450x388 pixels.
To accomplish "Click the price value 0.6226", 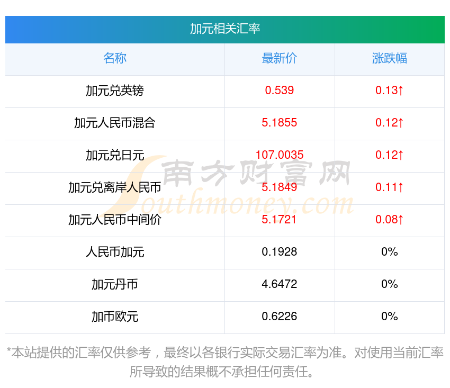I will pos(279,316).
